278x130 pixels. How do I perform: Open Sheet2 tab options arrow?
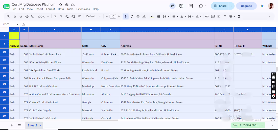pyautogui.click(x=40, y=125)
